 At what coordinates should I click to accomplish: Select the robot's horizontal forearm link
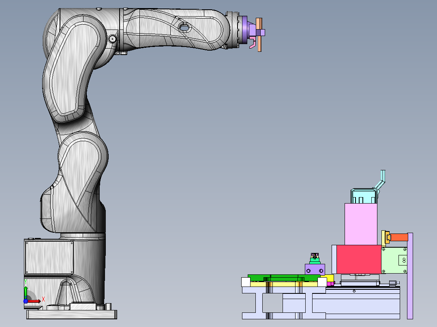(x=176, y=29)
